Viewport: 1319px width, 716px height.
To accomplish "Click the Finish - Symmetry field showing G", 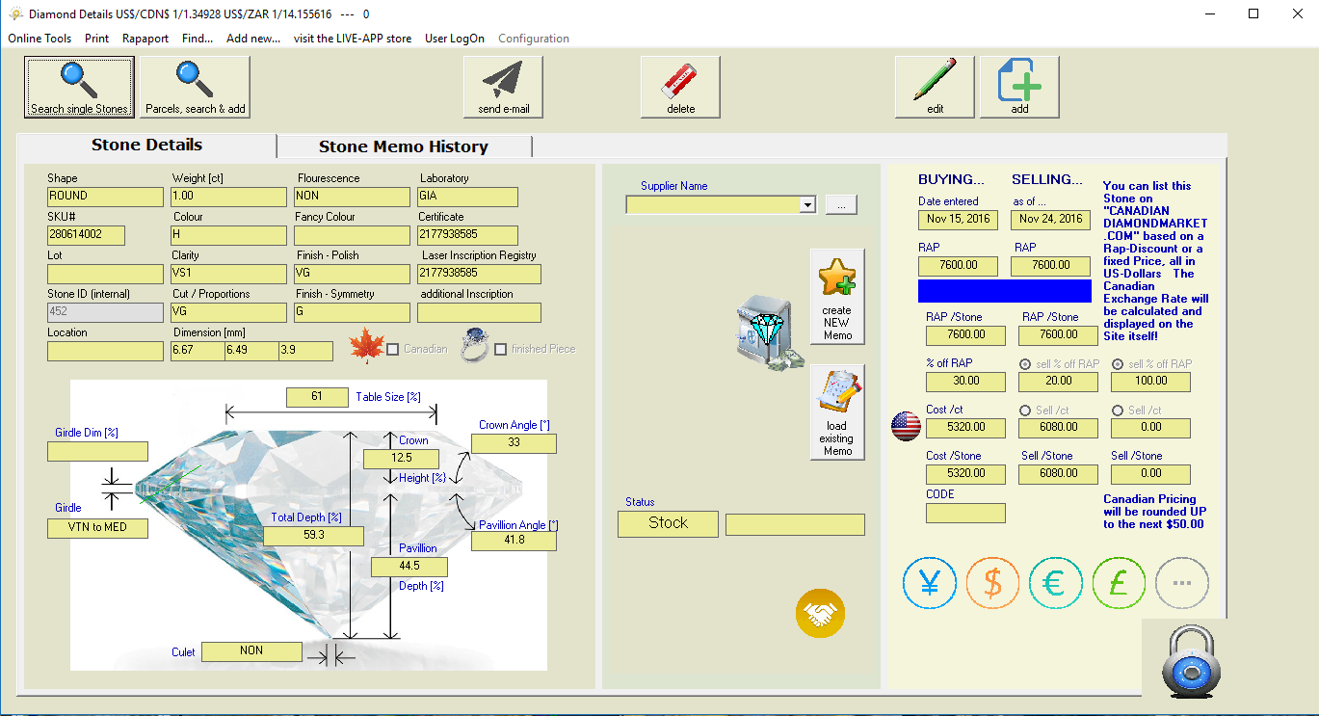I will pyautogui.click(x=353, y=312).
